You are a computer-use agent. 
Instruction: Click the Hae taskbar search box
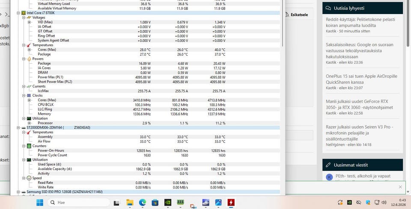click(79, 203)
